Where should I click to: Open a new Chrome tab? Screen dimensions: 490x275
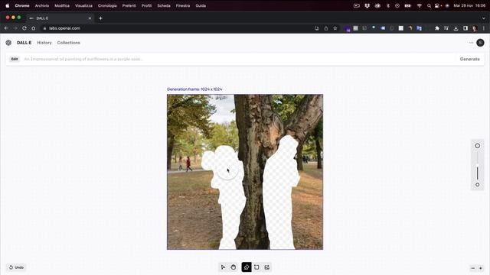click(100, 18)
